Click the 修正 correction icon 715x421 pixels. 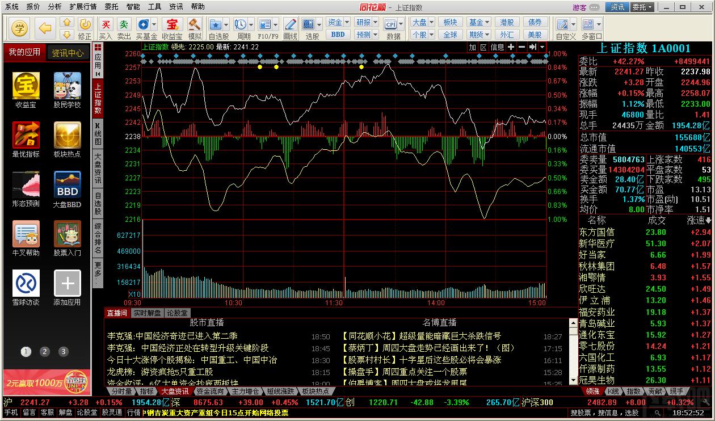(x=85, y=28)
